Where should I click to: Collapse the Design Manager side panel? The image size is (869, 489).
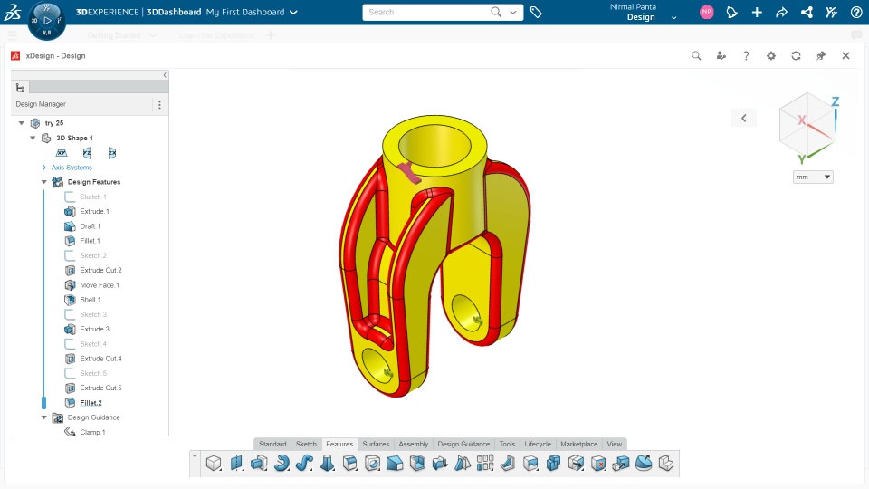tap(165, 75)
